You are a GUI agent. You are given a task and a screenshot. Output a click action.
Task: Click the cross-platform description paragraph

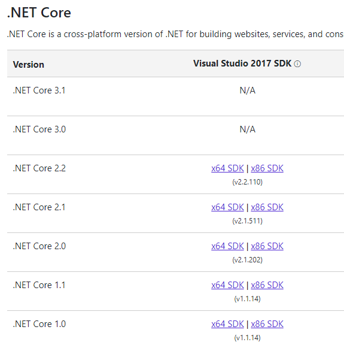point(175,34)
